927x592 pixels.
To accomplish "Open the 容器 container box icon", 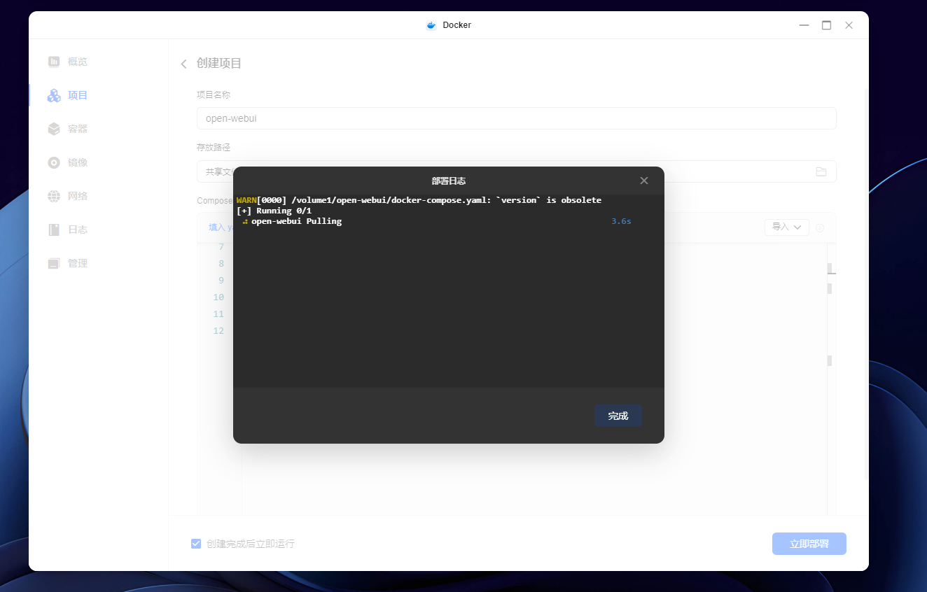I will click(54, 129).
